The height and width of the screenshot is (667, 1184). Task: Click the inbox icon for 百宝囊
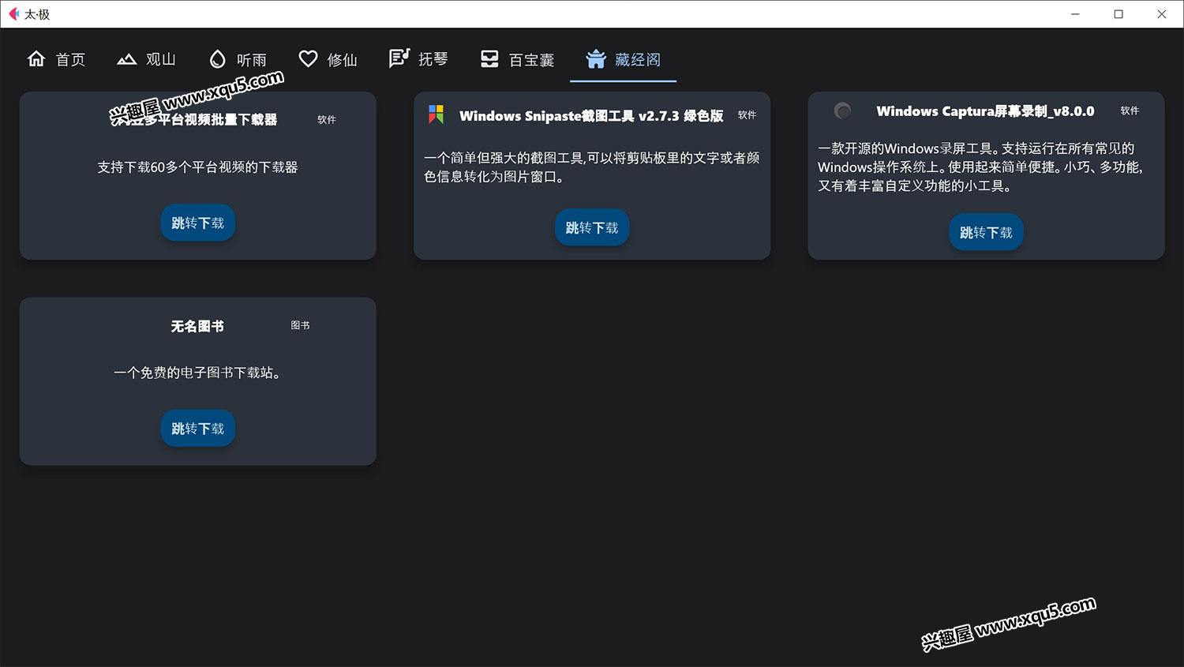click(489, 59)
